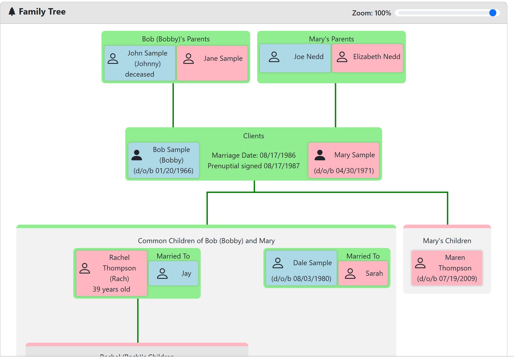This screenshot has width=514, height=359.
Task: Select Sarah's name in Married To
Action: tap(374, 273)
